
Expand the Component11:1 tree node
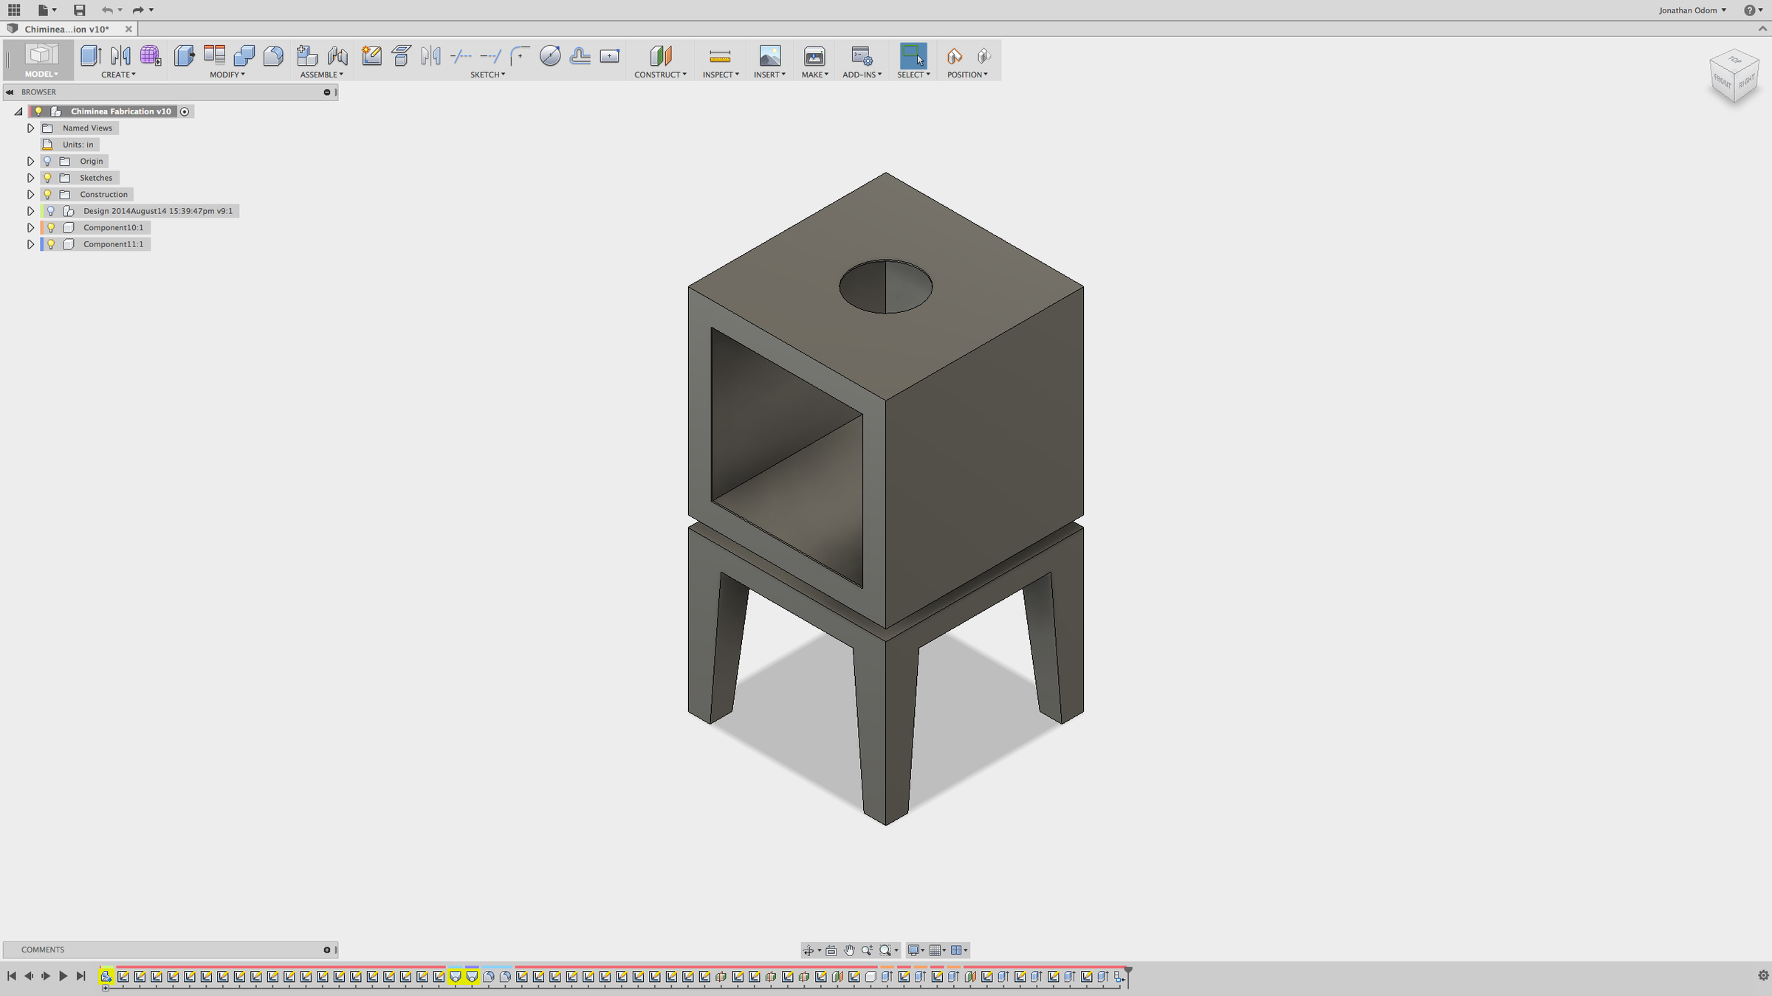pyautogui.click(x=30, y=244)
